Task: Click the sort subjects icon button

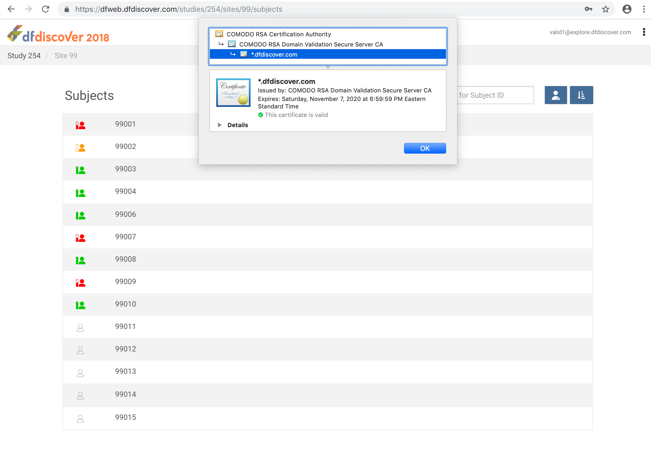Action: (581, 95)
